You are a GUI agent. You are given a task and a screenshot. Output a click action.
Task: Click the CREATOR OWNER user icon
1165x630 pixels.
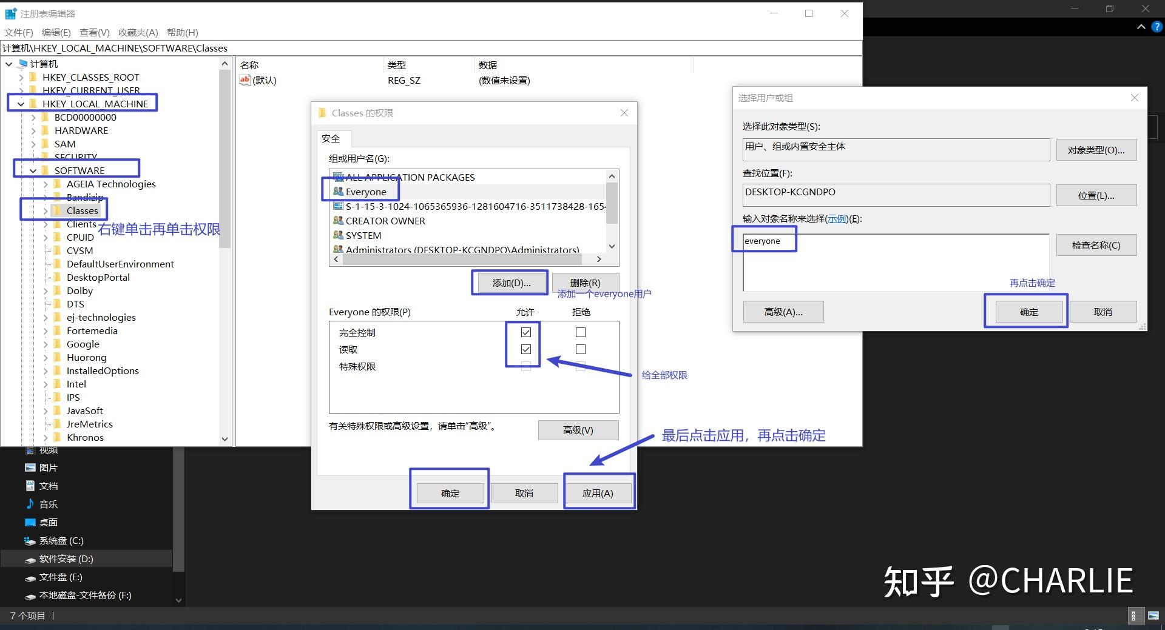click(x=339, y=221)
